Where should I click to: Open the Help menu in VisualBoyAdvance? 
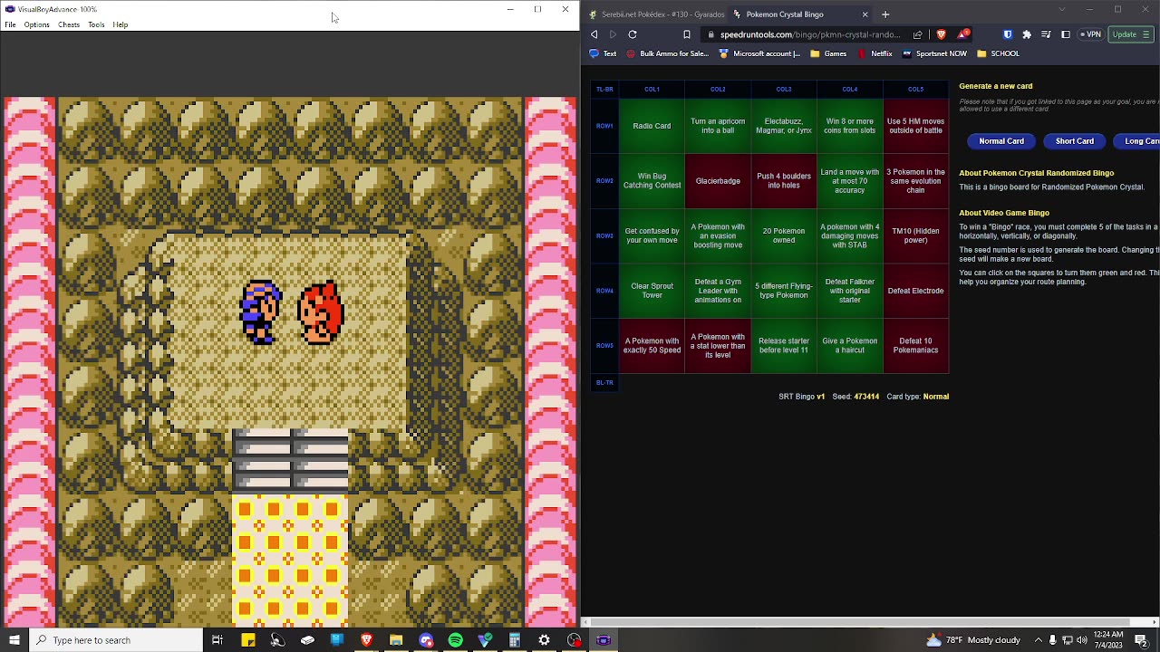[x=121, y=24]
